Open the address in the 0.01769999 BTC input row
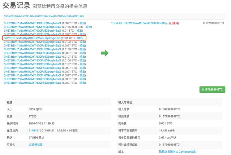231x155 pixels. tap(32, 27)
